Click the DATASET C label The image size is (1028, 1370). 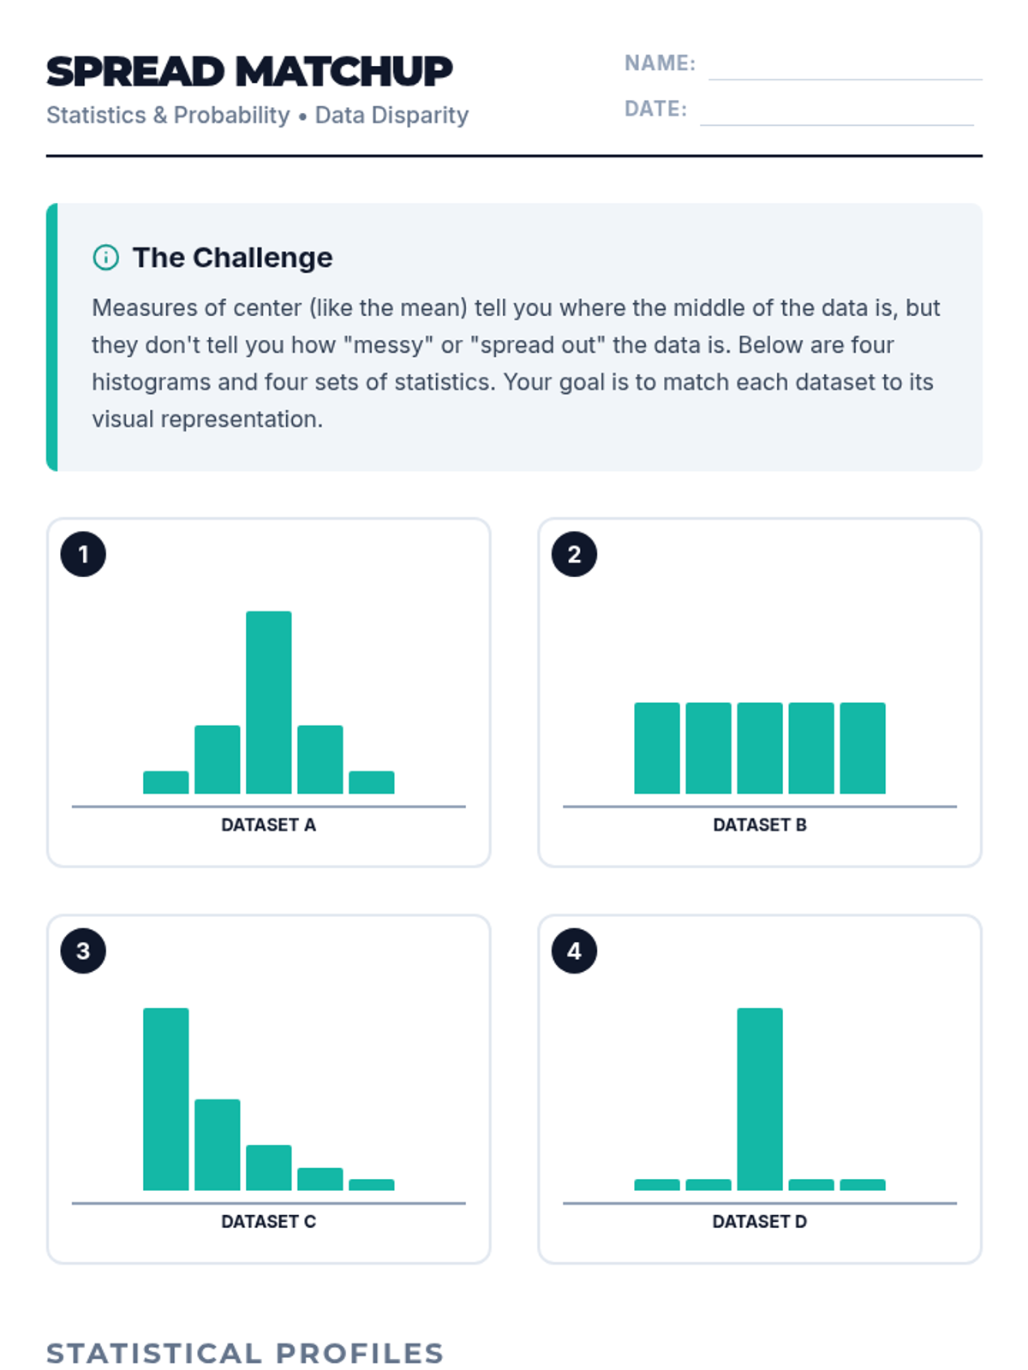pos(269,1221)
